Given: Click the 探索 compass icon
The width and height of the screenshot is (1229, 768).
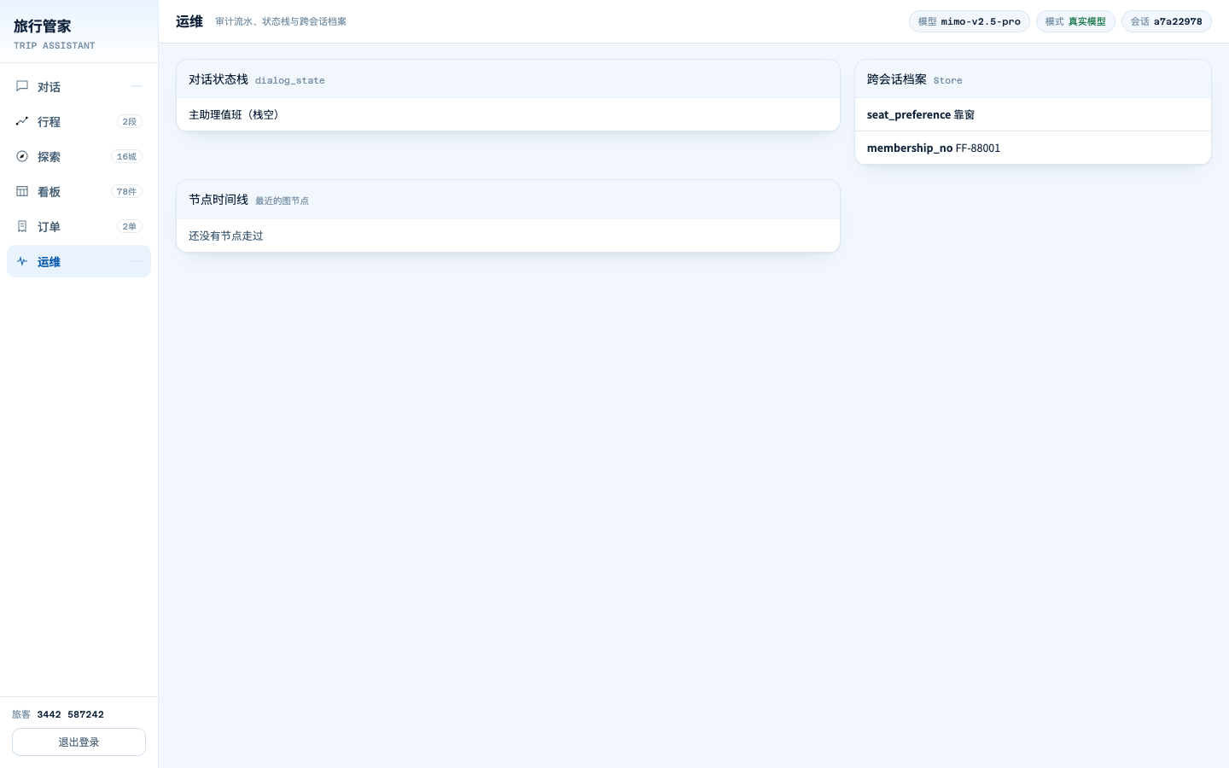Looking at the screenshot, I should point(22,156).
